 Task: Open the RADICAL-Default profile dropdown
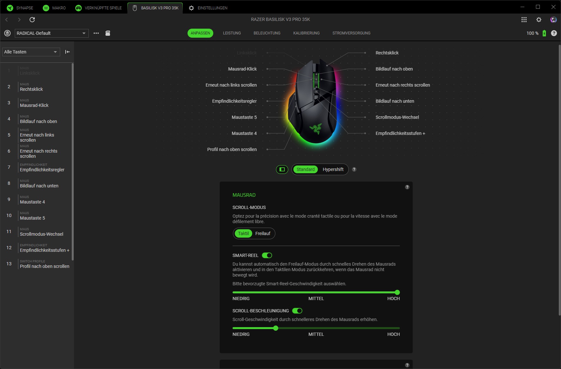tap(51, 33)
